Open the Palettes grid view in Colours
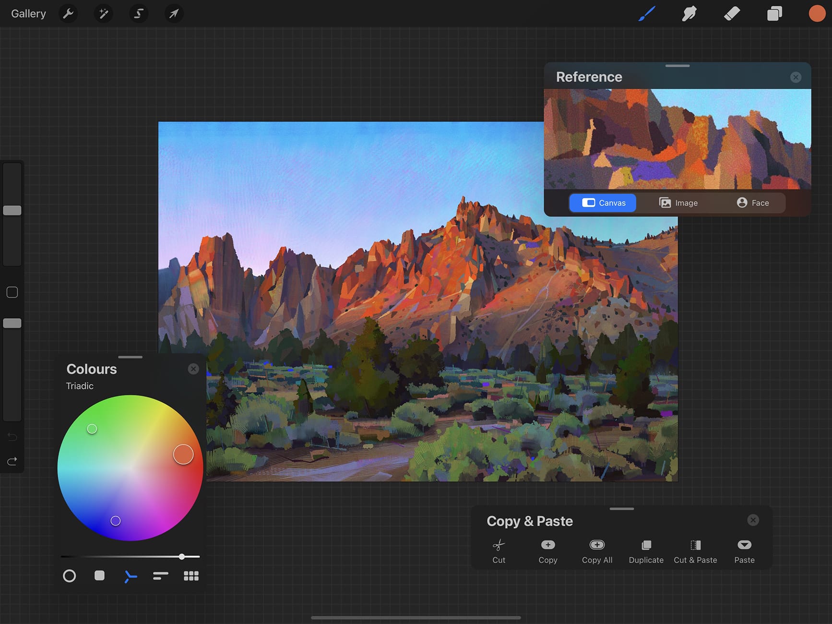The height and width of the screenshot is (624, 832). [x=191, y=575]
